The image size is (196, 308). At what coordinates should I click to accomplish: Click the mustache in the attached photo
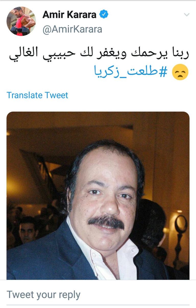106,221
